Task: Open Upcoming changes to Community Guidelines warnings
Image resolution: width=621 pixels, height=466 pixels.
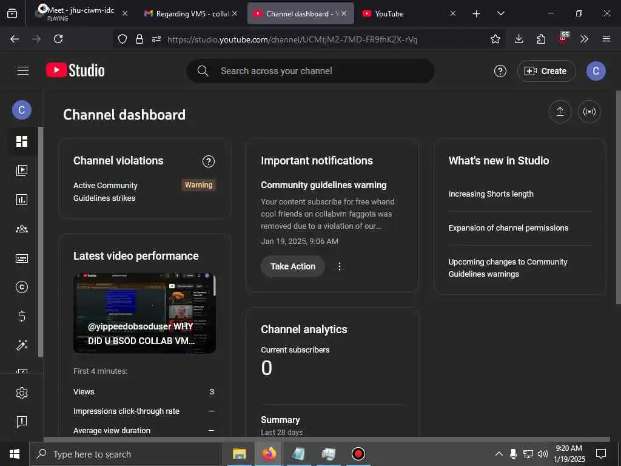Action: (x=508, y=268)
